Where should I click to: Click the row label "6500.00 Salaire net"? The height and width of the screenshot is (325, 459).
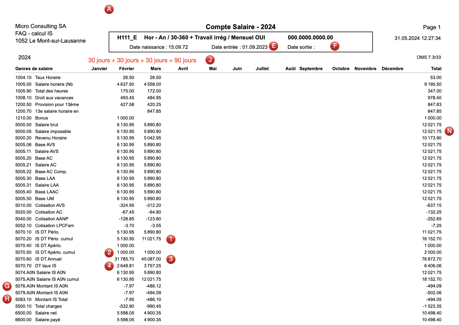[36, 313]
